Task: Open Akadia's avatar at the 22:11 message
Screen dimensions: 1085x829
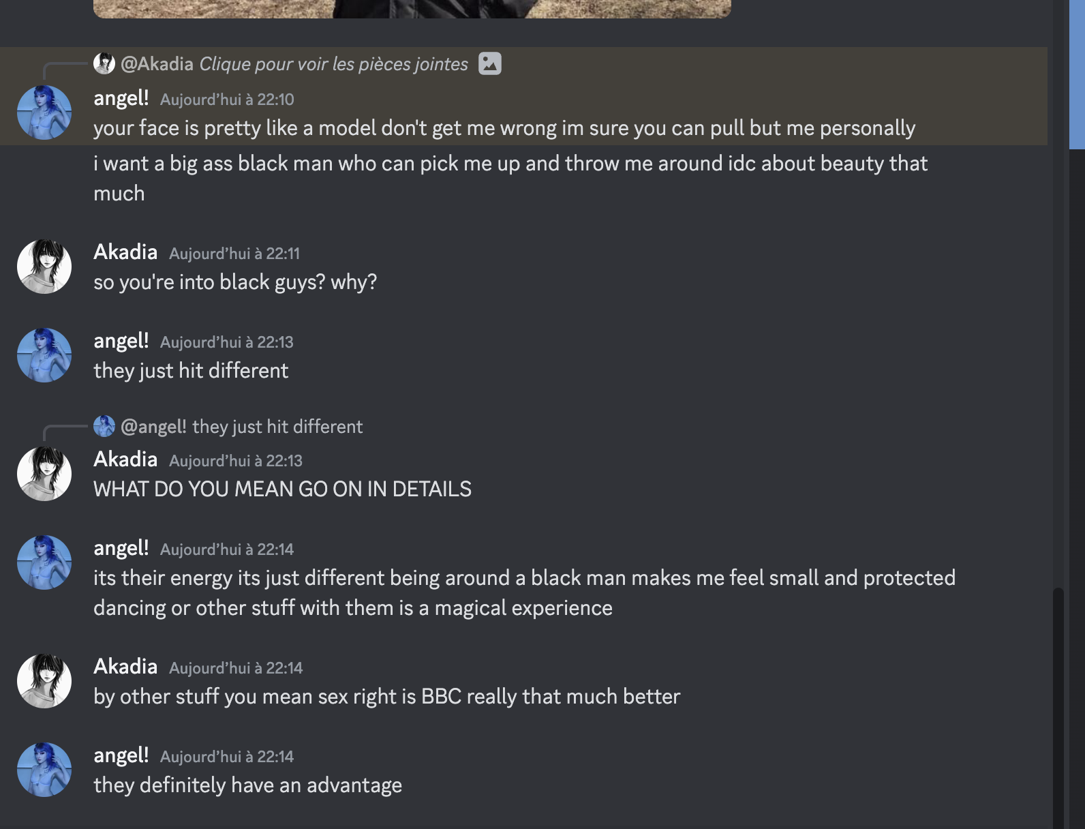Action: pos(44,267)
